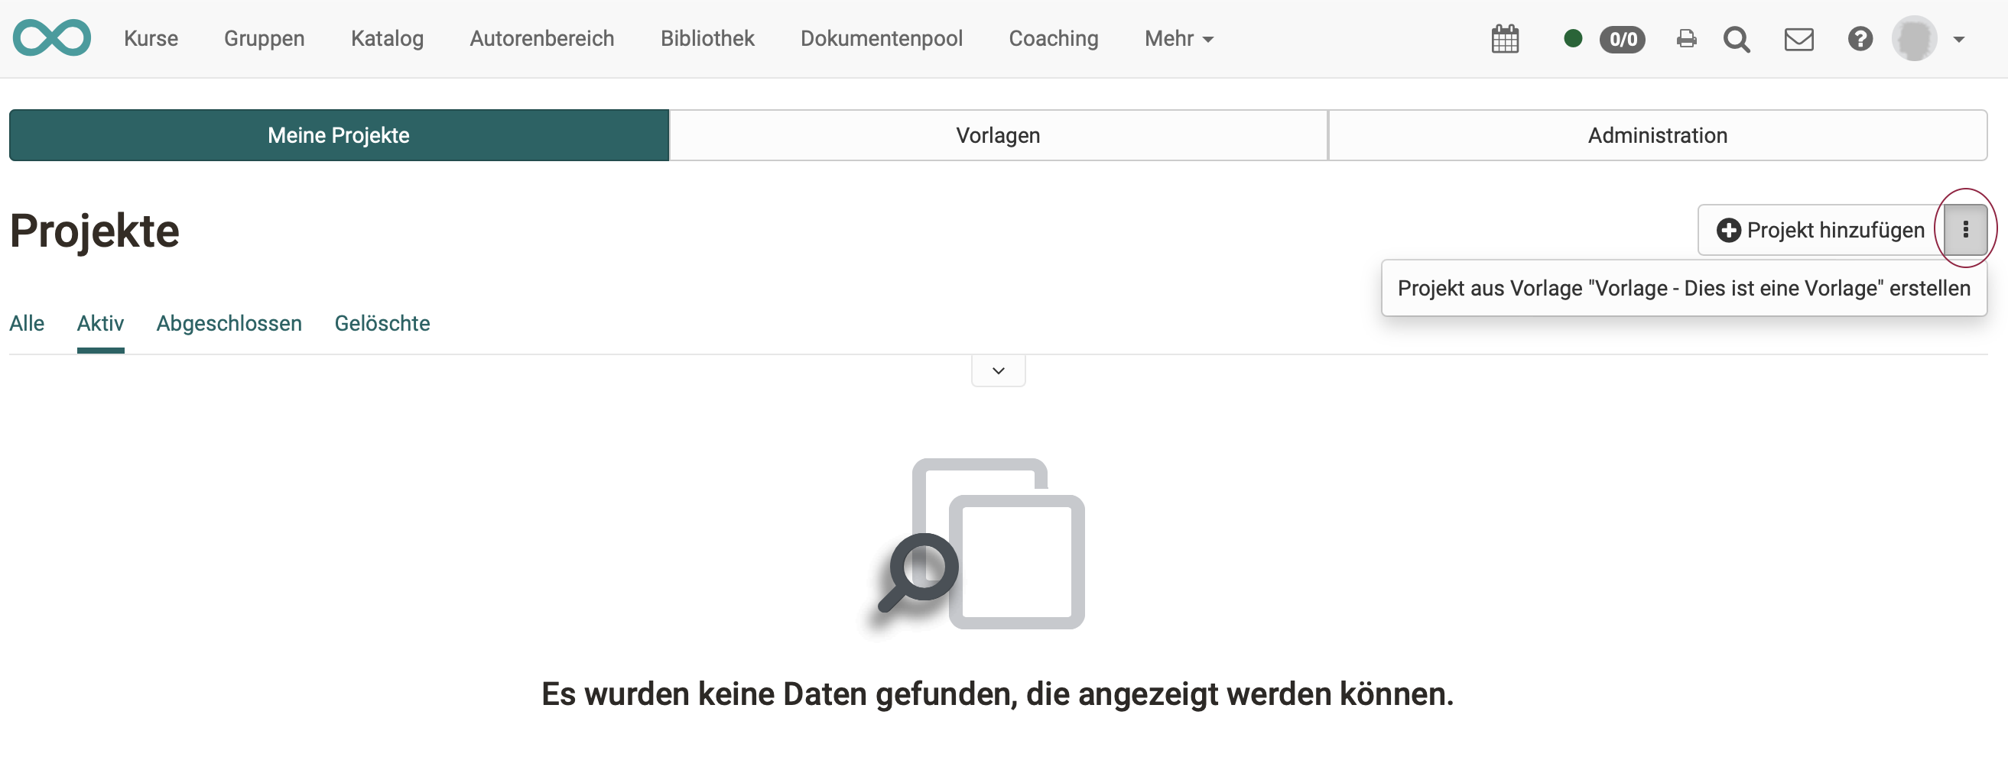Screen dimensions: 2008x776
Task: Select the Abgeschlossen filter
Action: click(x=229, y=323)
